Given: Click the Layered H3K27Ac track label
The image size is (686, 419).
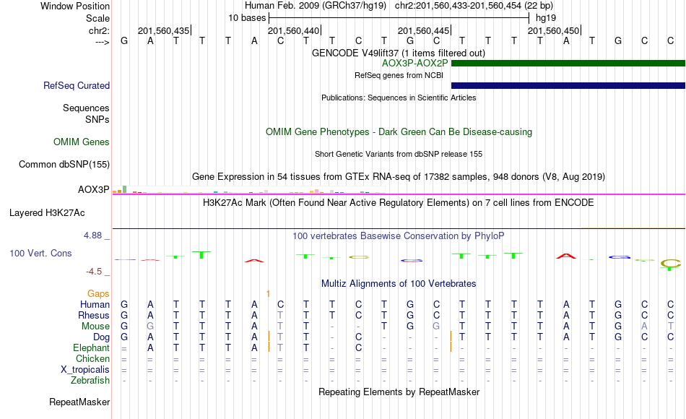Looking at the screenshot, I should tap(47, 213).
